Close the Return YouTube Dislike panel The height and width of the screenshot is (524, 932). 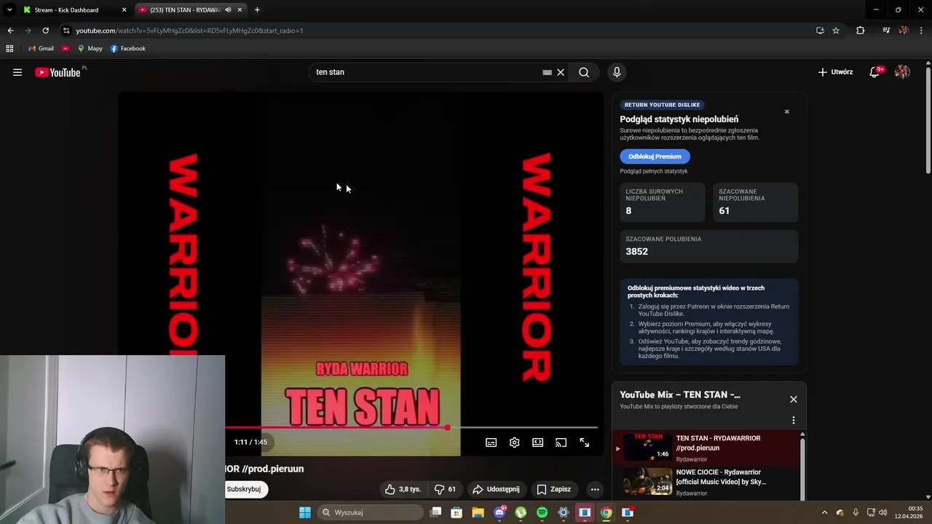click(786, 111)
